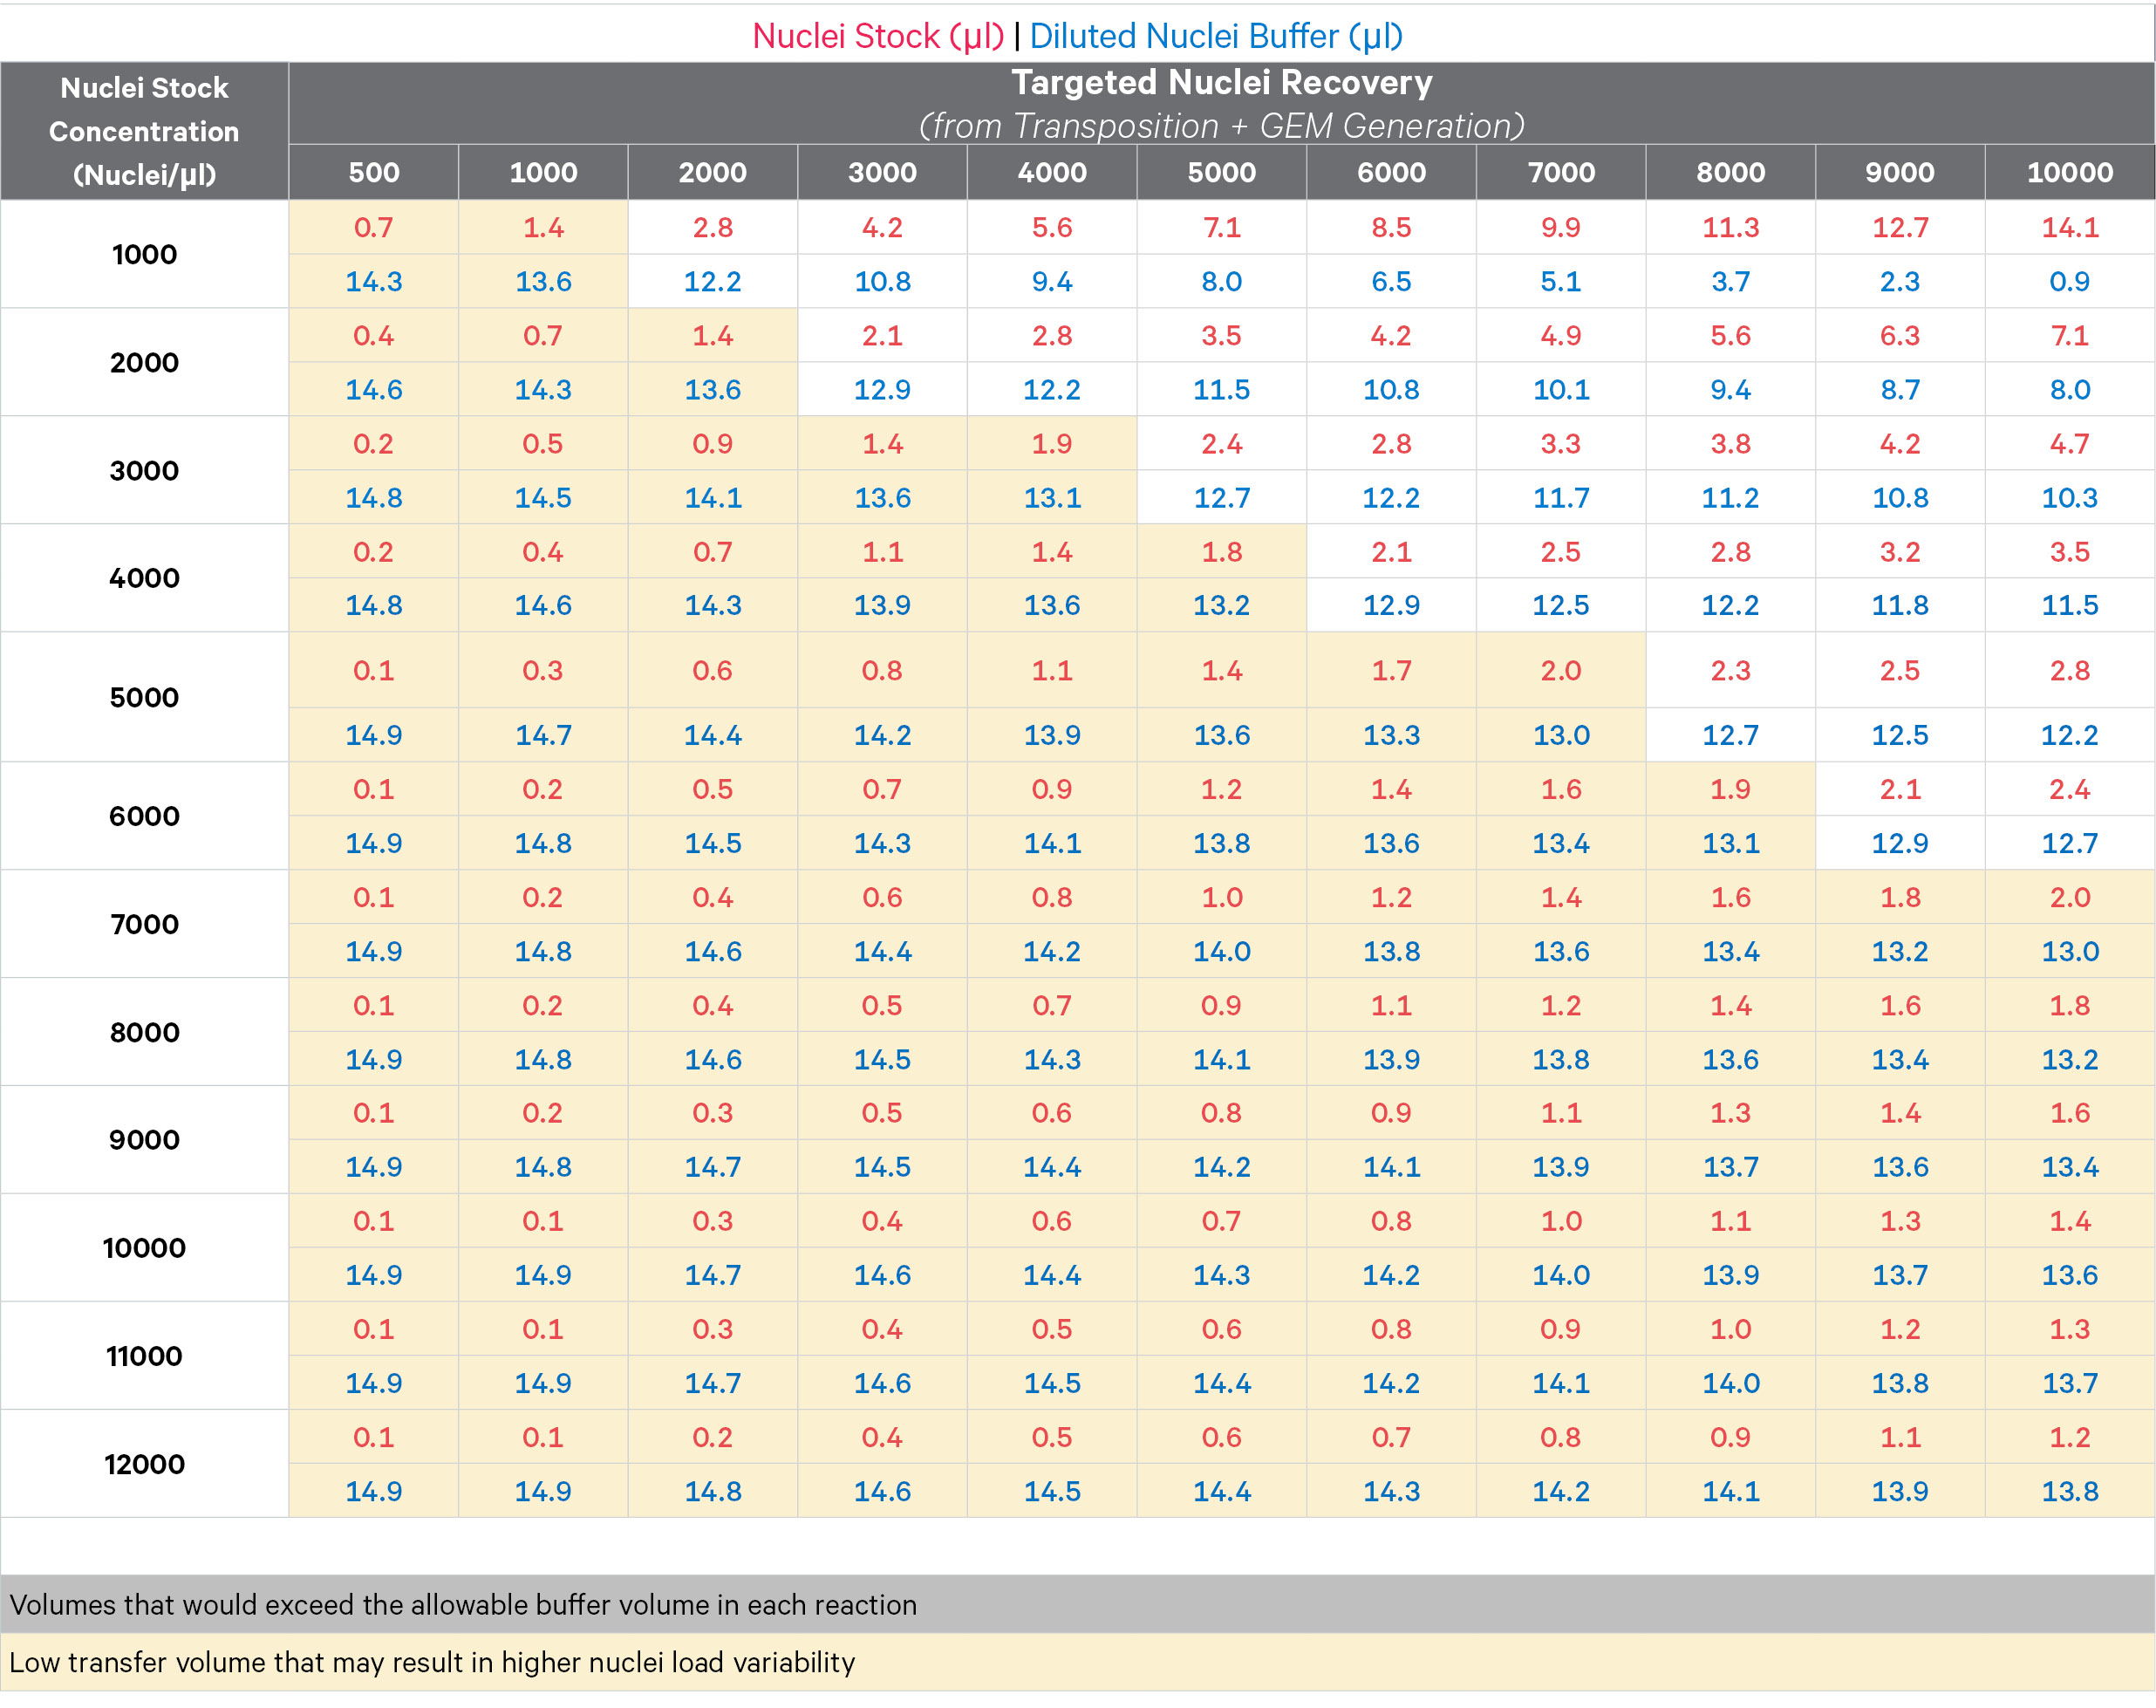2156x1708 pixels.
Task: Click the 11.3 value under column 8000
Action: tap(1730, 227)
